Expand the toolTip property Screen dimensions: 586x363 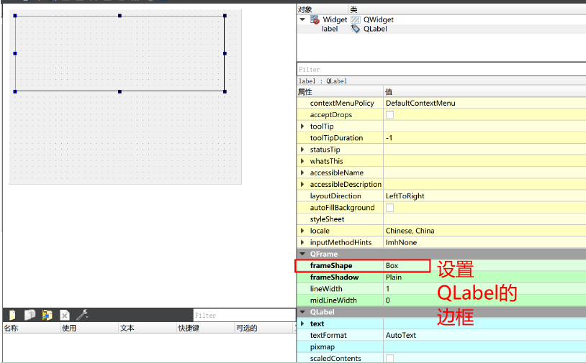click(x=302, y=127)
